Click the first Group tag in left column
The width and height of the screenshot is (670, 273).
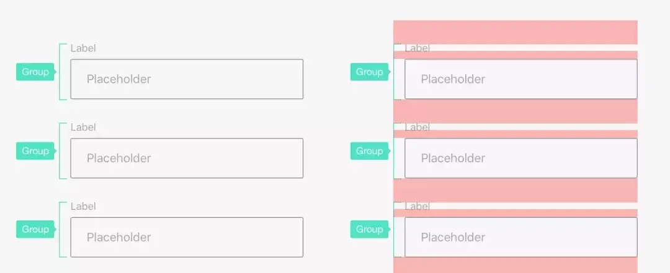coord(35,72)
